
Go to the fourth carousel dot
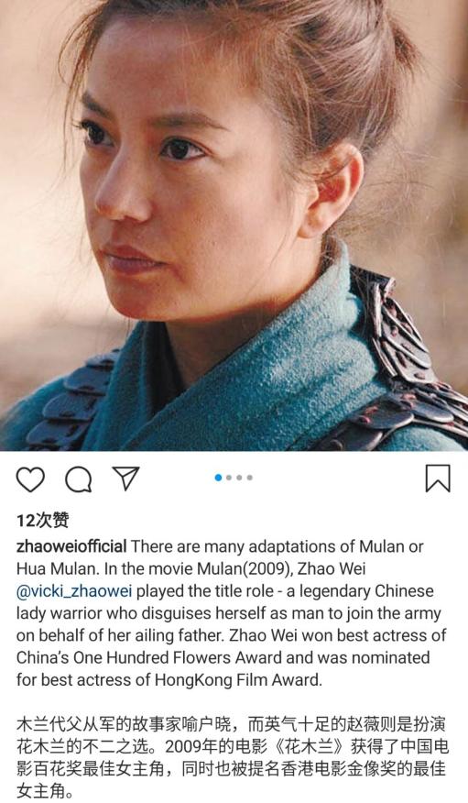[250, 478]
